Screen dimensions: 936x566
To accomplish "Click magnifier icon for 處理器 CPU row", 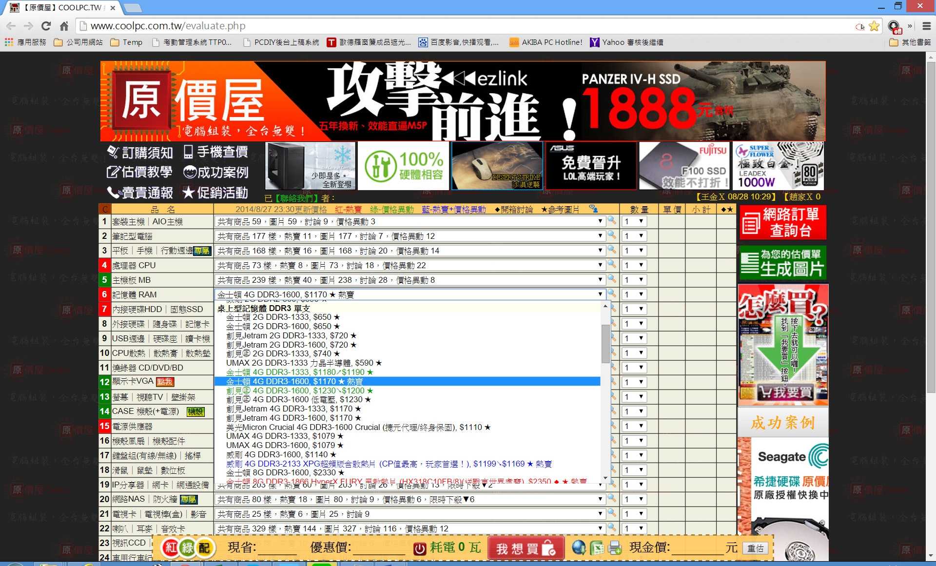I will (611, 265).
